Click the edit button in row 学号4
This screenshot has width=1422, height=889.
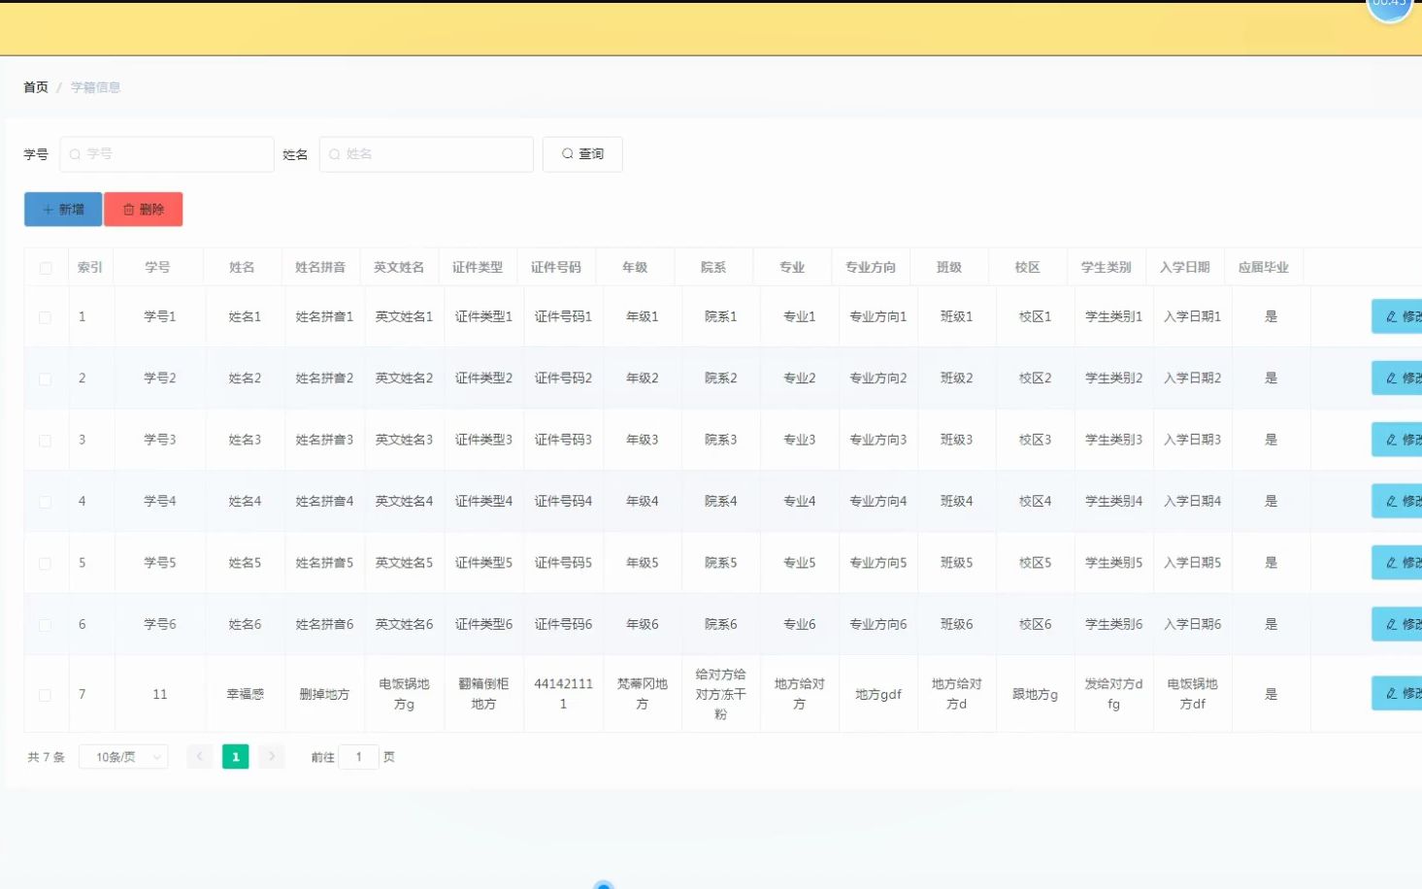pos(1397,501)
